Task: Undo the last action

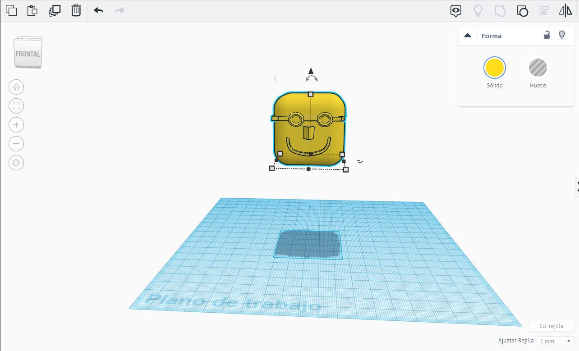Action: pos(98,10)
